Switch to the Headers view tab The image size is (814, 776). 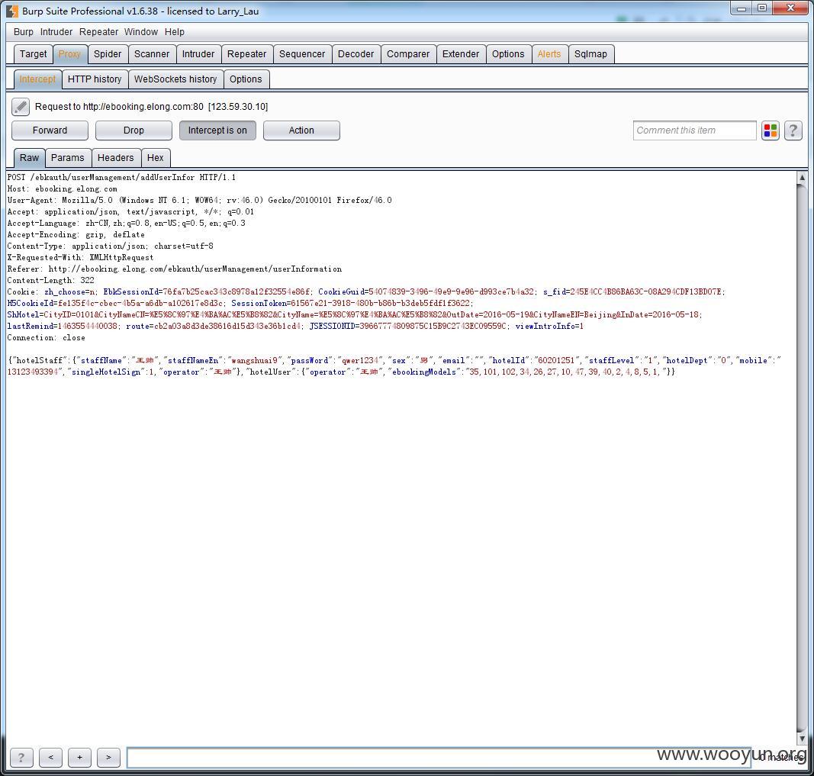115,158
